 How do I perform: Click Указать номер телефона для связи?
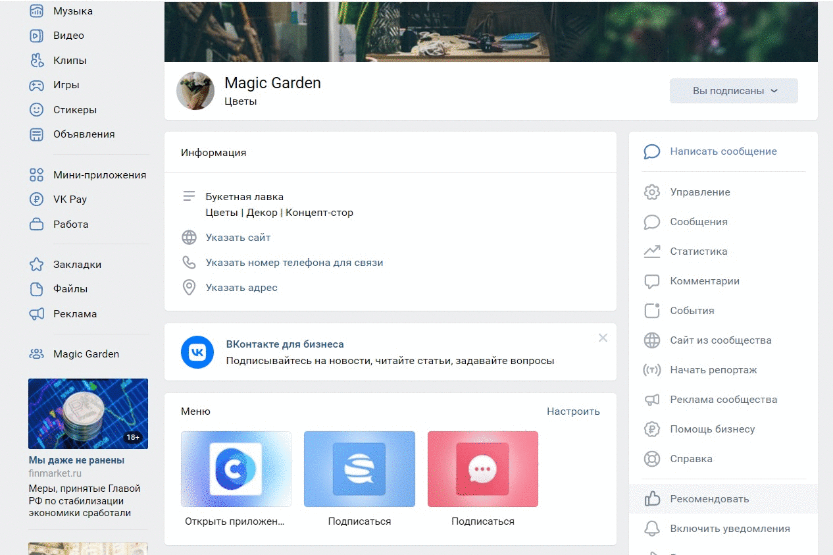tap(294, 263)
